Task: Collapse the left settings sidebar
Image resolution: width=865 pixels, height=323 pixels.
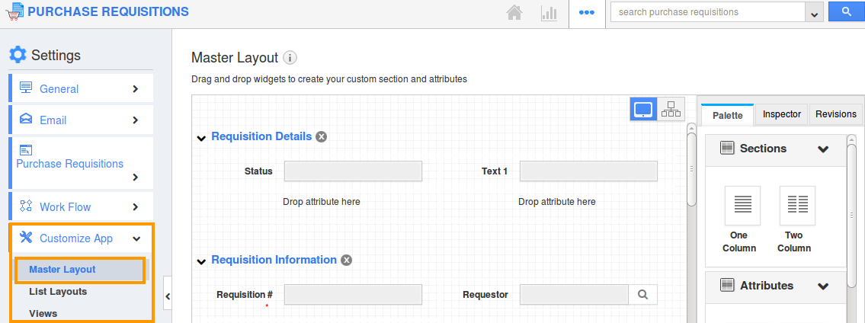Action: coord(167,296)
